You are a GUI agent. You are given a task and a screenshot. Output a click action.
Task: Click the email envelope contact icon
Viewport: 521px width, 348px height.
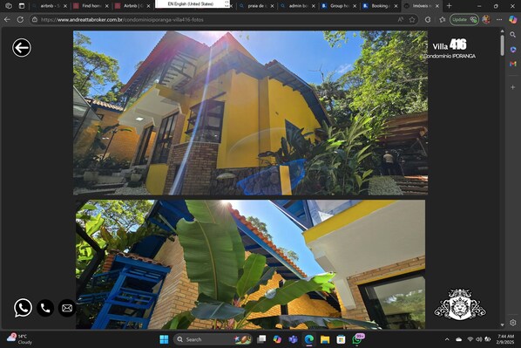[x=67, y=308]
